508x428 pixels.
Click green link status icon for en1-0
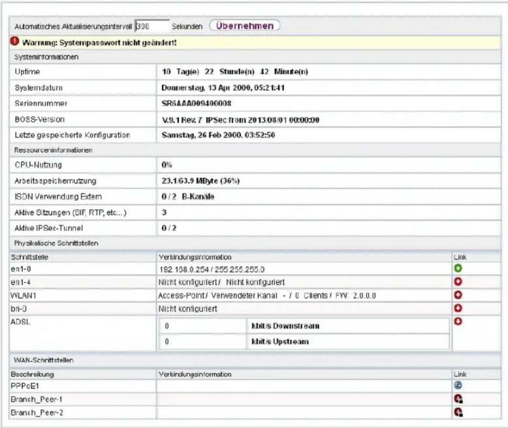coord(458,268)
